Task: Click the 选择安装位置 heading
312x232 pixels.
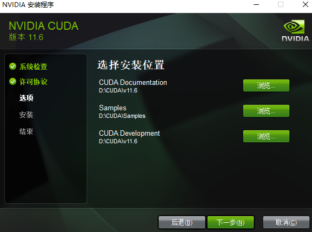Action: coord(131,65)
